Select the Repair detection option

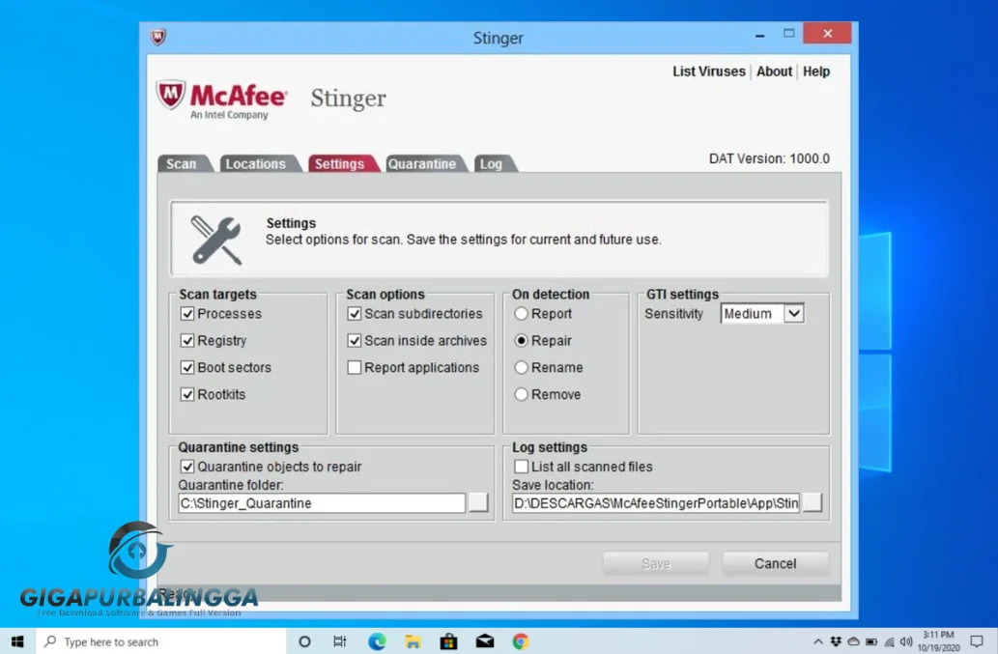pos(522,340)
